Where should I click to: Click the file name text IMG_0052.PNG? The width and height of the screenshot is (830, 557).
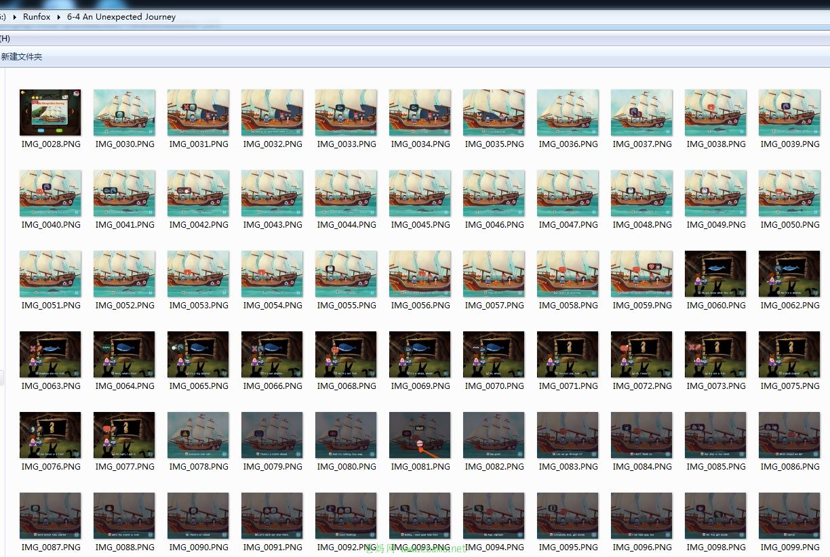(125, 306)
